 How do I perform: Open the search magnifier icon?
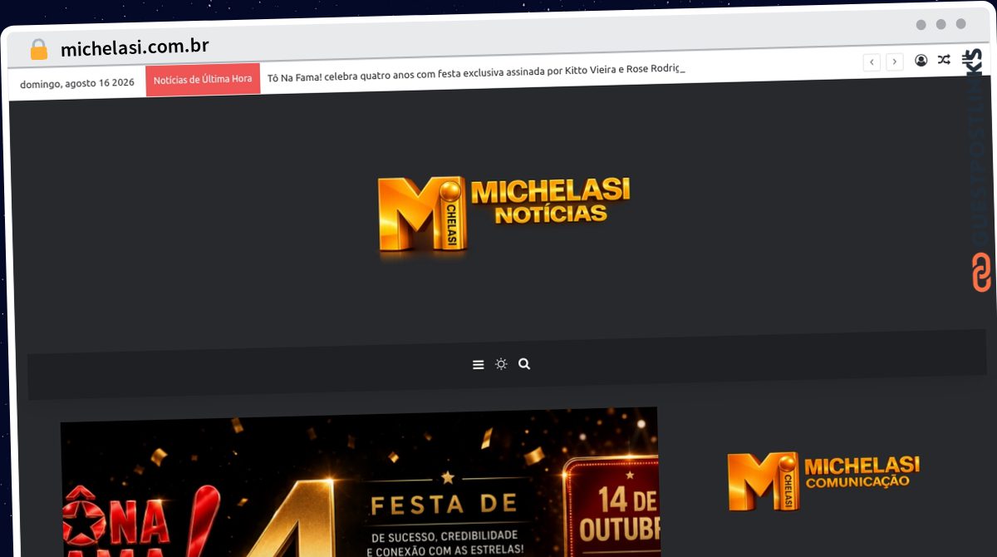tap(524, 363)
